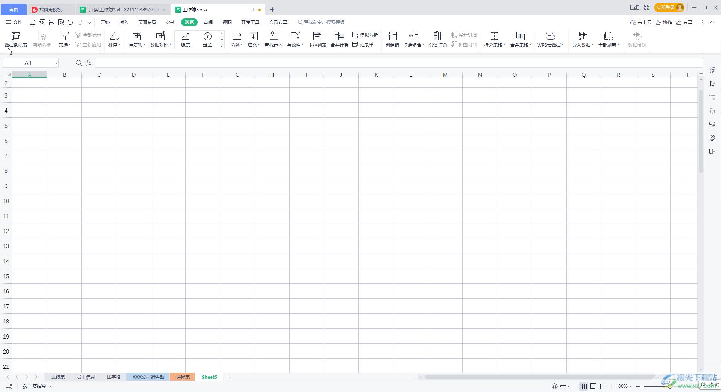Click the 下拉列表 dropdown list tool

317,40
